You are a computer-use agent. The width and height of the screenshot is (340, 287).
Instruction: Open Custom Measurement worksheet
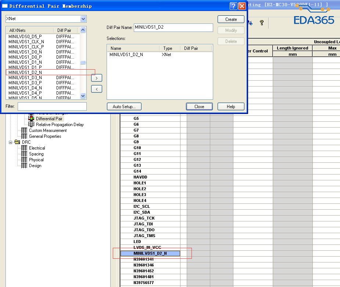tap(48, 130)
